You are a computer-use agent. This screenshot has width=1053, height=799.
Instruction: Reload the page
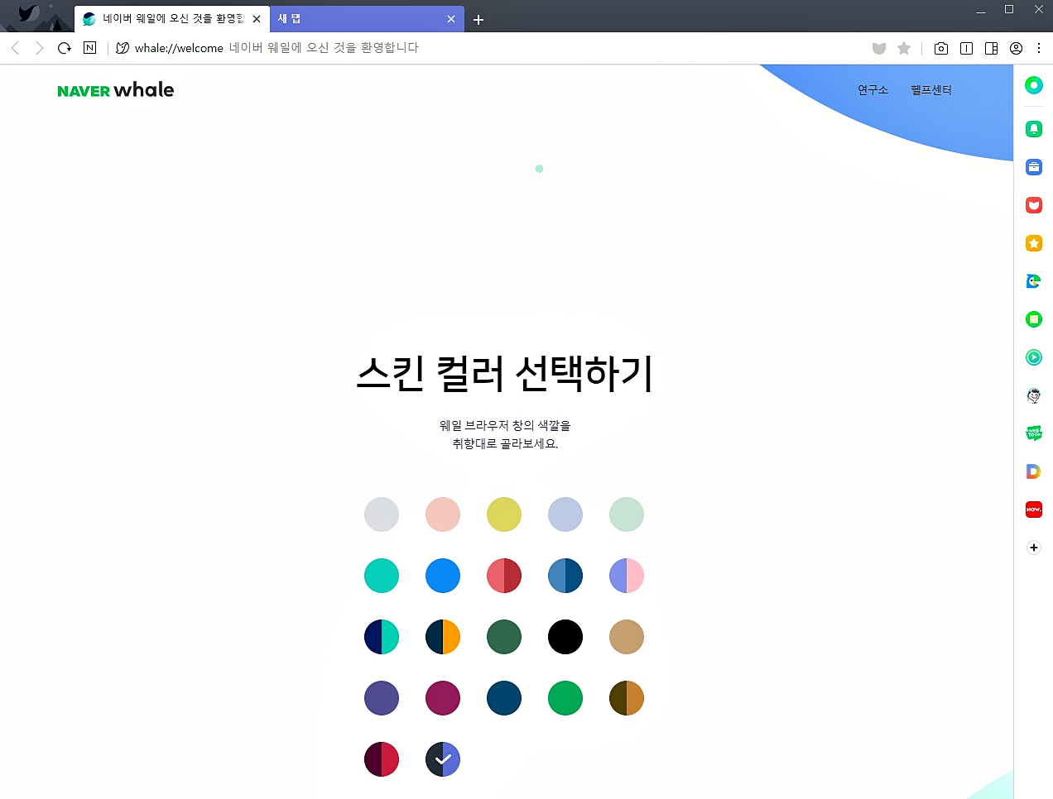click(x=65, y=48)
